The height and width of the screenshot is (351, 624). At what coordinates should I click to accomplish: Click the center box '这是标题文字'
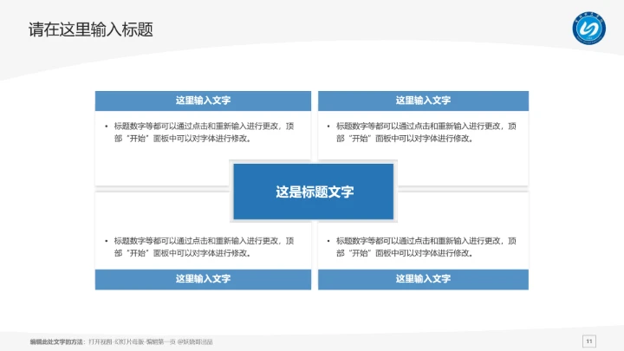coord(314,192)
